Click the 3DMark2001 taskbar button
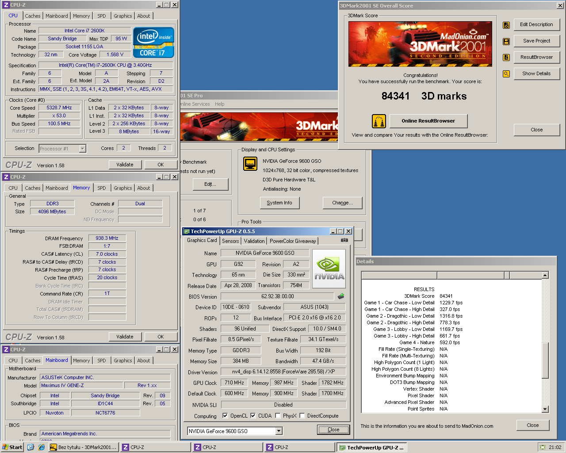566x453 pixels. (x=84, y=447)
